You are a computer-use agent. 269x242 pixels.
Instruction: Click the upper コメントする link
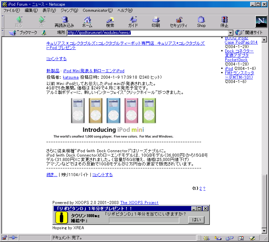coord(56,59)
